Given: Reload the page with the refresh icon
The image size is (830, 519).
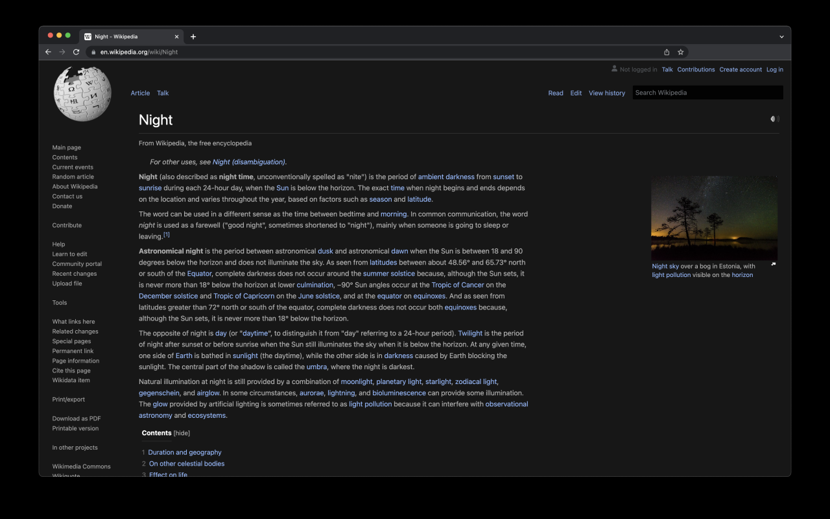Looking at the screenshot, I should click(77, 52).
